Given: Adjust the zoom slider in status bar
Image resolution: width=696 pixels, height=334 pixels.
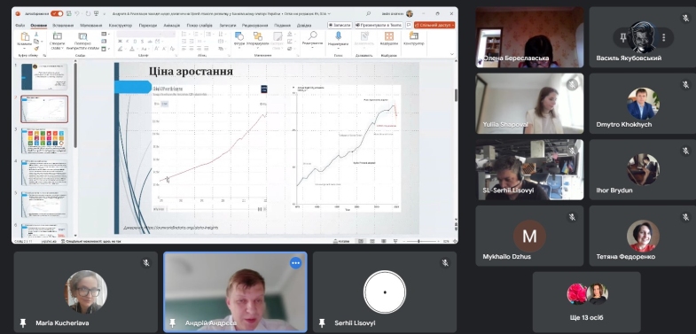Looking at the screenshot, I should tap(419, 241).
